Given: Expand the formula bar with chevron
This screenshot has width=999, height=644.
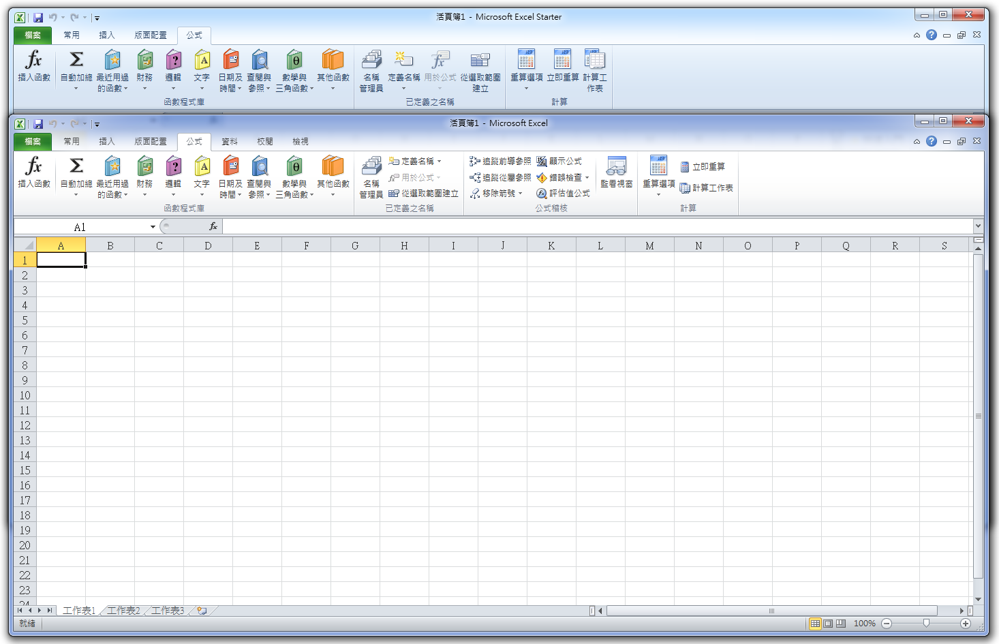Looking at the screenshot, I should [x=979, y=226].
